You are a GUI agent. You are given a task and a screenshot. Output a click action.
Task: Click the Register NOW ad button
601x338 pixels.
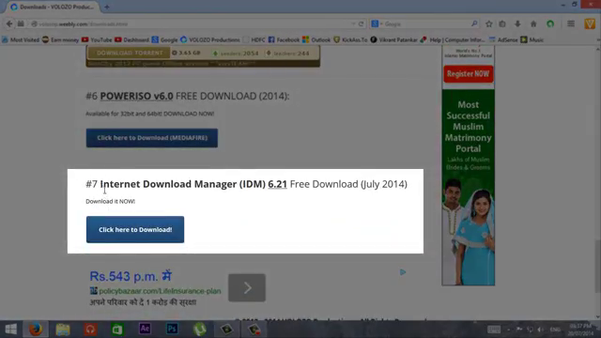pos(468,74)
